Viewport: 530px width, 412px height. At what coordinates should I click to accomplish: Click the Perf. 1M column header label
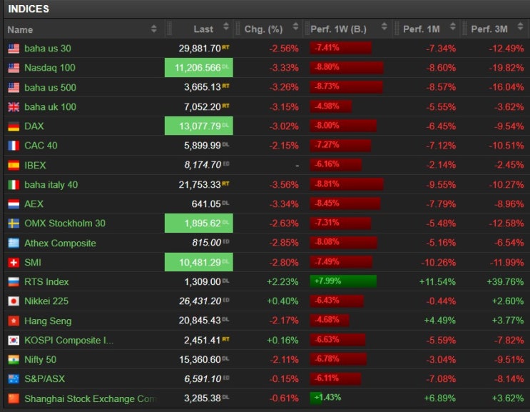pyautogui.click(x=422, y=29)
